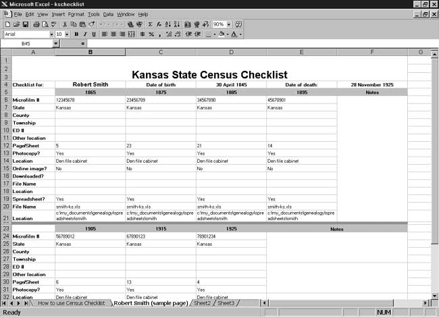Click the AutoSum sigma icon
The image size is (439, 318).
tap(150, 24)
